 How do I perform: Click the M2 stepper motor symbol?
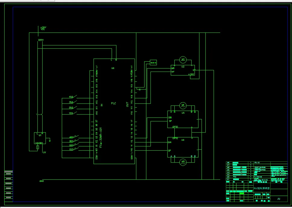[x=183, y=162]
